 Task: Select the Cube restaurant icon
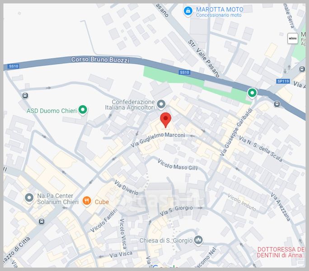click(x=87, y=201)
